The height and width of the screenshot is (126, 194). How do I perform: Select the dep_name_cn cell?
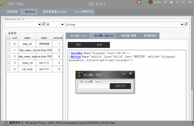click(27, 50)
